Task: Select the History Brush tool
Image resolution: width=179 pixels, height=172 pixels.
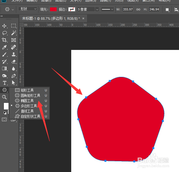Action: pyautogui.click(x=4, y=61)
